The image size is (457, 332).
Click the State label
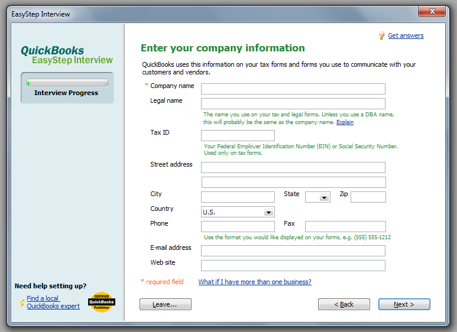pos(291,194)
